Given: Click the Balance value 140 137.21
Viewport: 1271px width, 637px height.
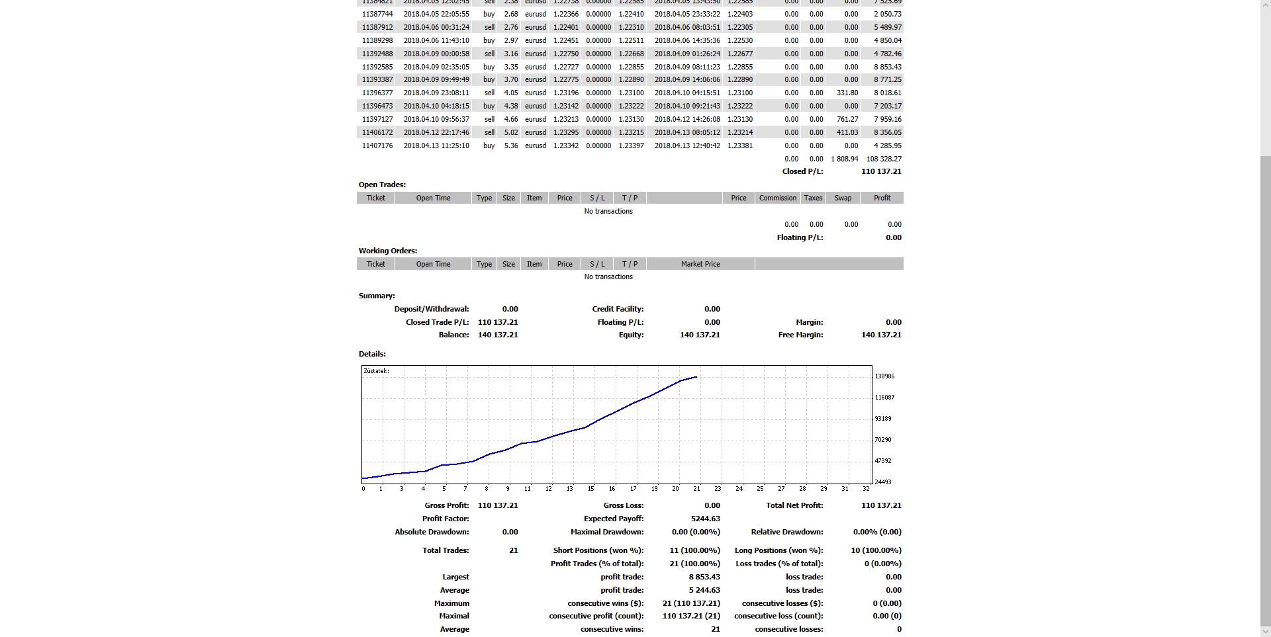Looking at the screenshot, I should click(x=498, y=335).
